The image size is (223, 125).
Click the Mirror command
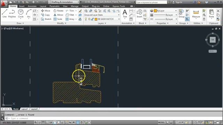(58, 15)
